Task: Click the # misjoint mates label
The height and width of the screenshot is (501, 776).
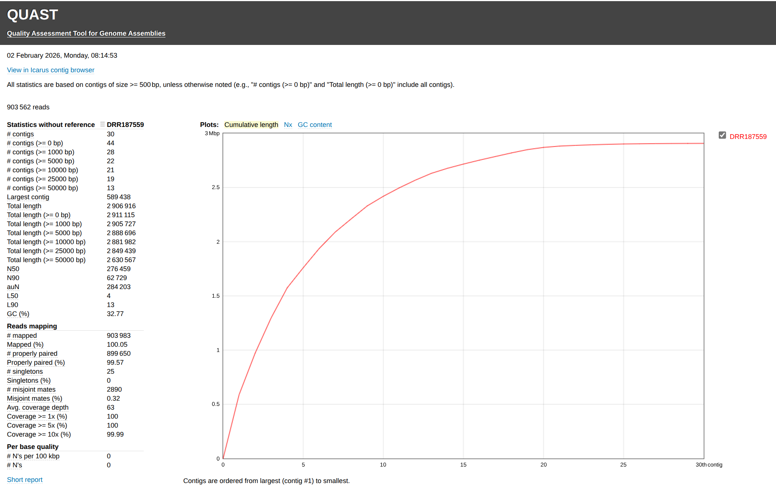Action: coord(31,389)
